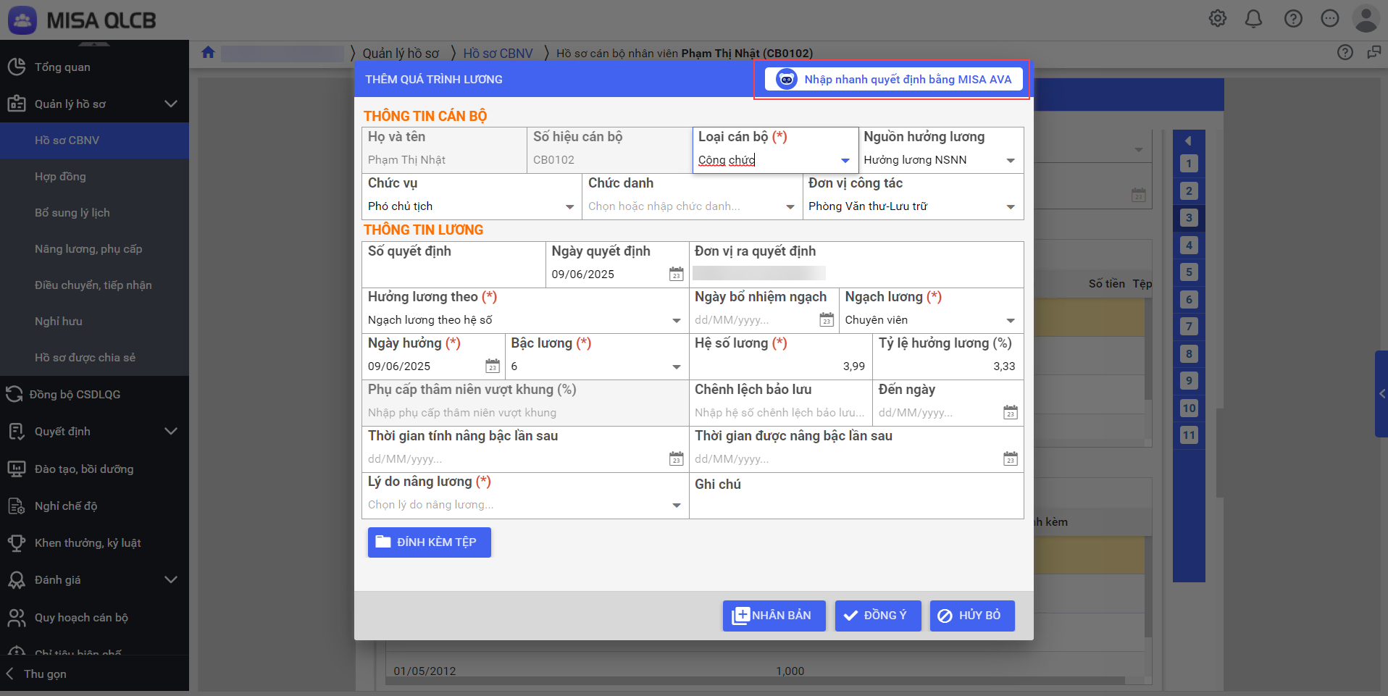Click the help question mark icon in header
The width and height of the screenshot is (1388, 696).
pos(1293,19)
